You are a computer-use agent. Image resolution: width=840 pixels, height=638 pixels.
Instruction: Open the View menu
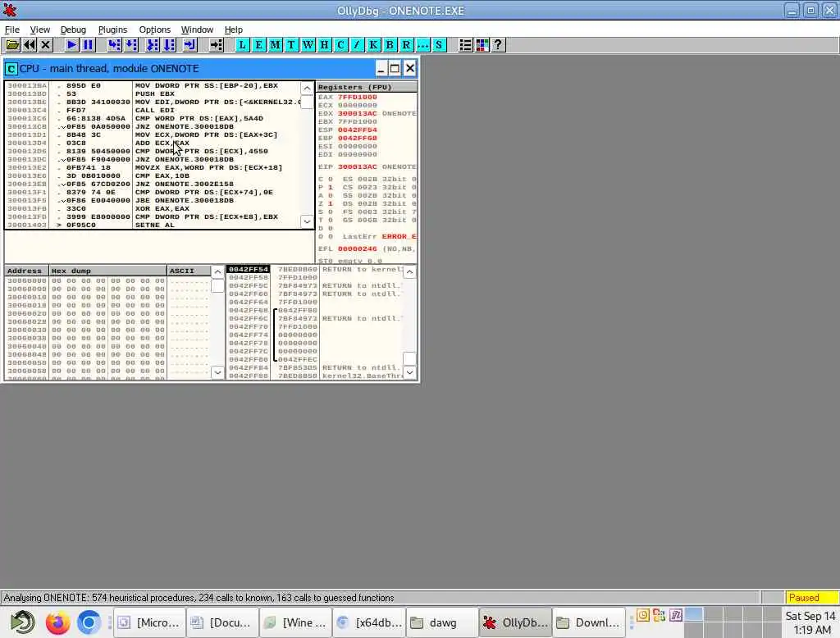[39, 30]
